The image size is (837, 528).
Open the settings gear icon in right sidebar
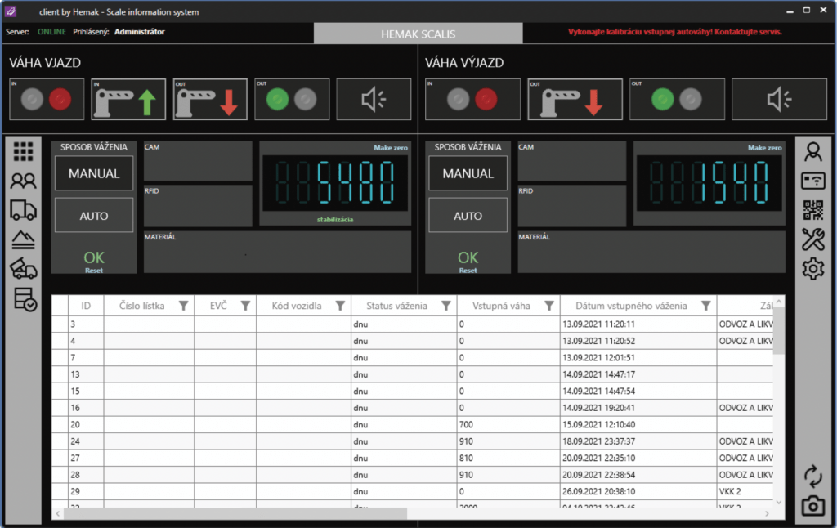coord(813,269)
